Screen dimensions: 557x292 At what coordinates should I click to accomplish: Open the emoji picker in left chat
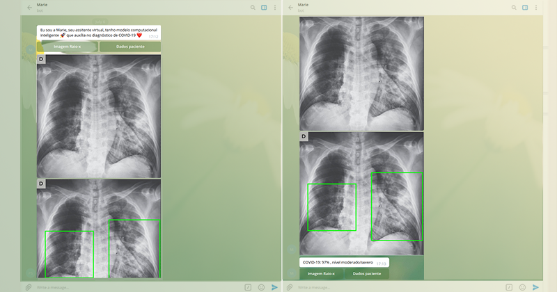pos(261,286)
